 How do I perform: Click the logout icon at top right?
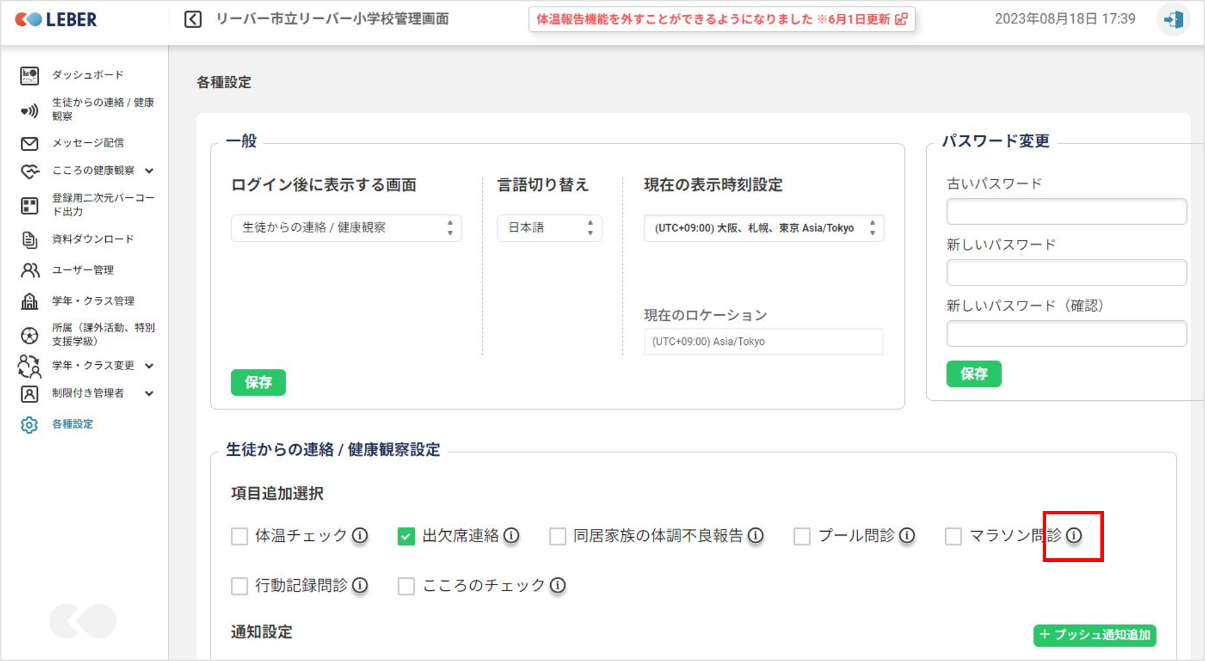tap(1173, 20)
